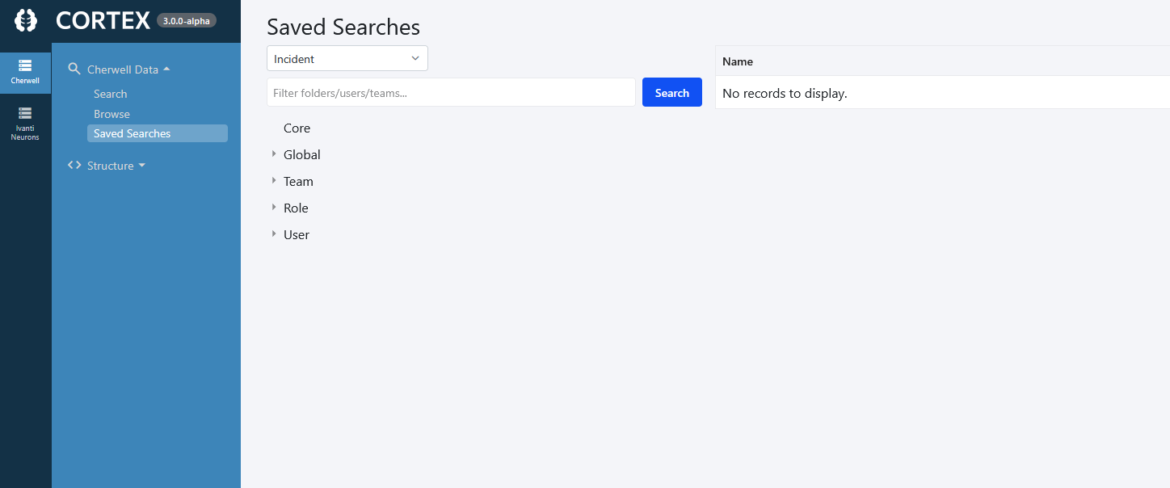Expand the Role node
This screenshot has width=1170, height=488.
(x=275, y=208)
